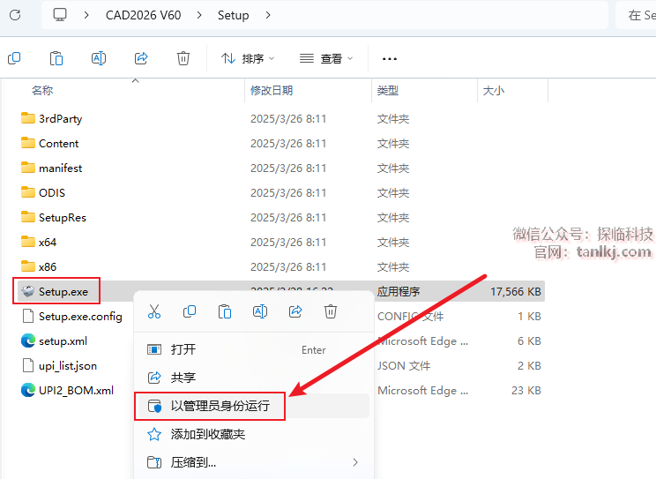Image resolution: width=656 pixels, height=479 pixels.
Task: Select the setup.xml file name
Action: point(63,341)
